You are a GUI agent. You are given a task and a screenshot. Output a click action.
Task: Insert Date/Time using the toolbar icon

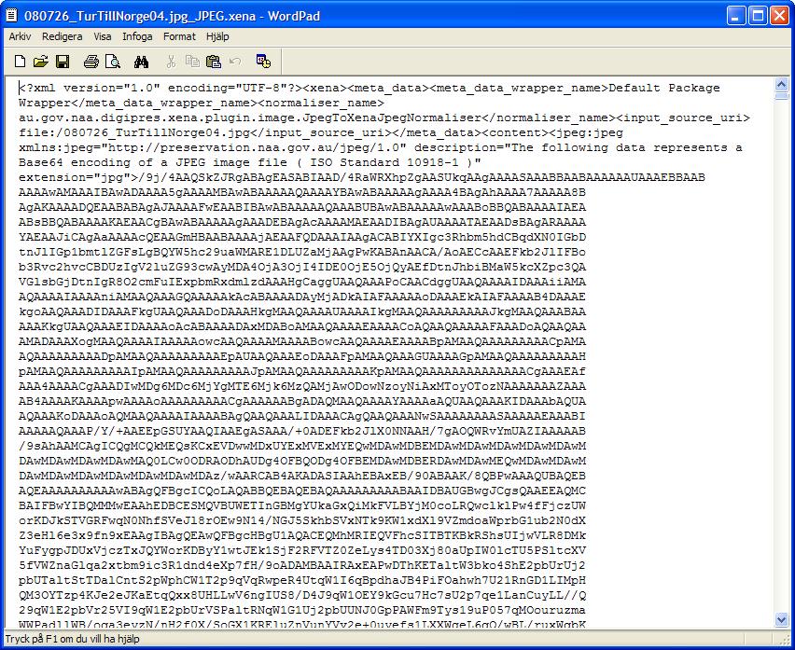(x=264, y=62)
